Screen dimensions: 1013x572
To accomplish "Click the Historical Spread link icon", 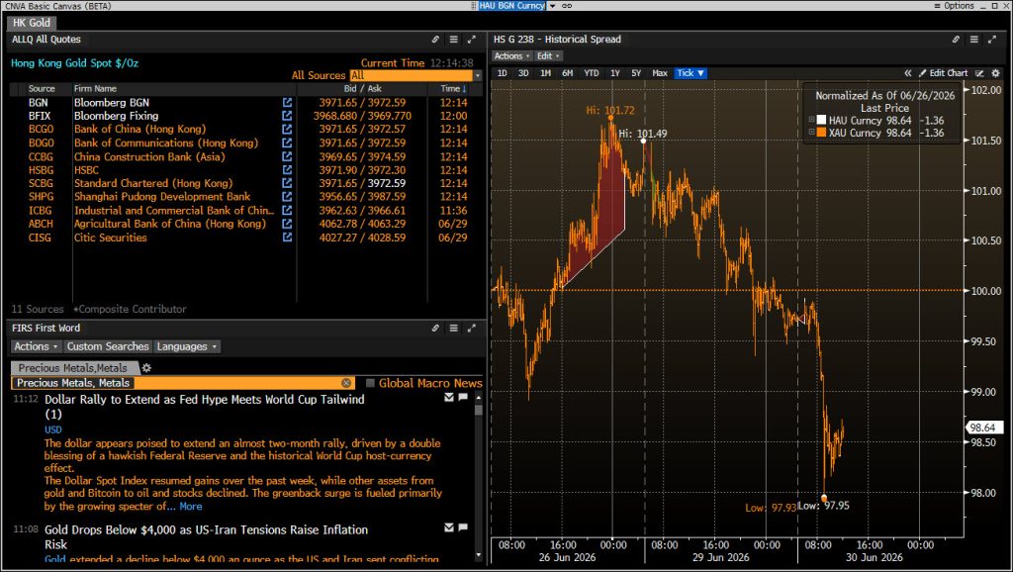I will [x=956, y=40].
